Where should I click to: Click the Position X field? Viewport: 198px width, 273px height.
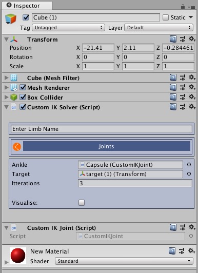(98, 48)
